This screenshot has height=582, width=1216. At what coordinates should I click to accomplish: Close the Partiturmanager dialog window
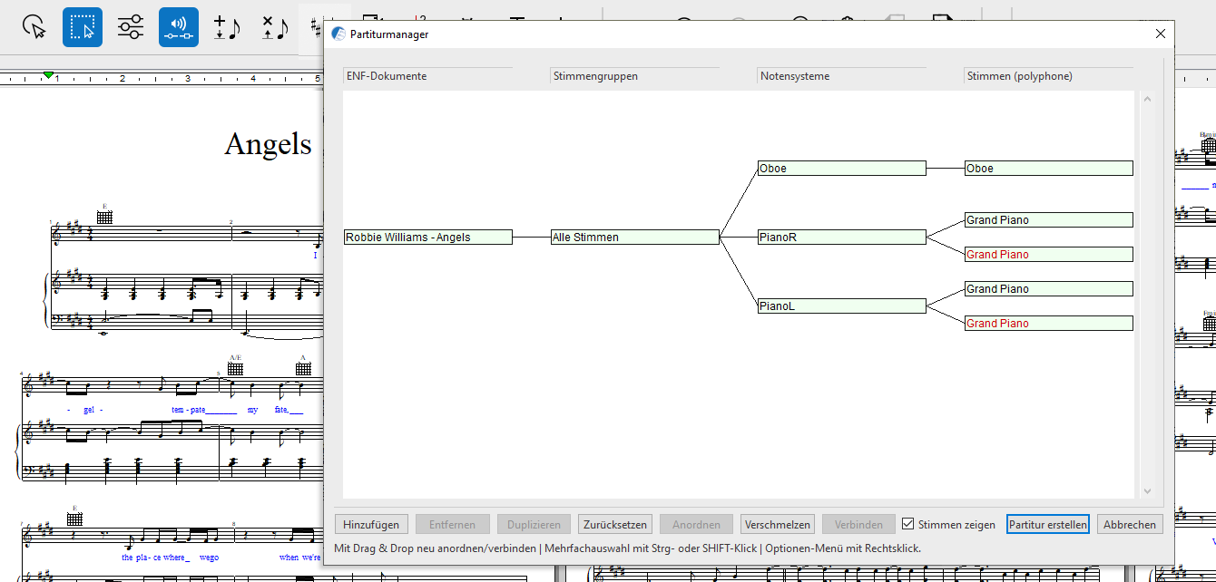point(1160,34)
